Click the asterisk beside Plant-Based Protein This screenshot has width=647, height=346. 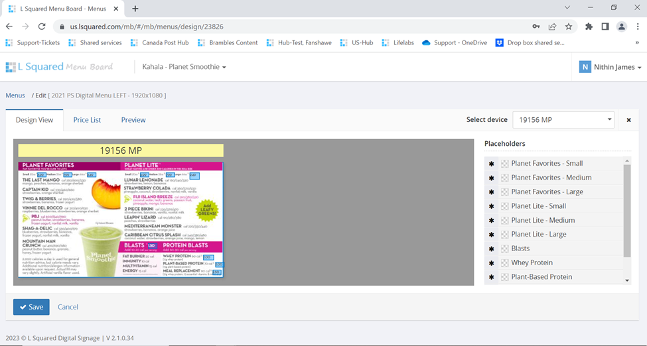point(492,278)
